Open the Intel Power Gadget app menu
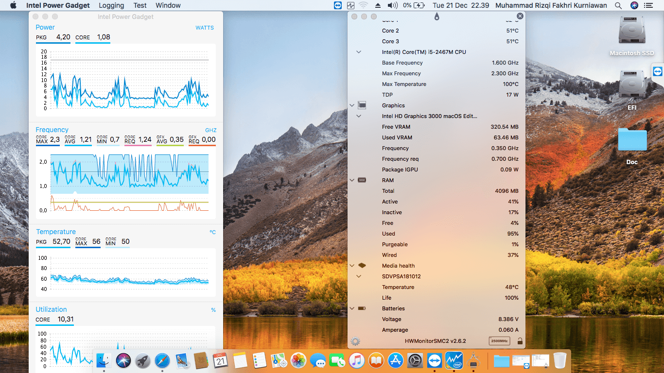 [58, 5]
